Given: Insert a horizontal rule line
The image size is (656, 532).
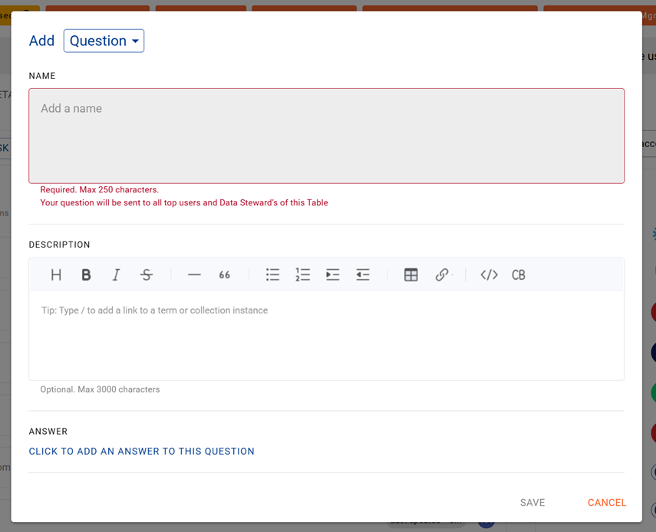Looking at the screenshot, I should pos(194,274).
